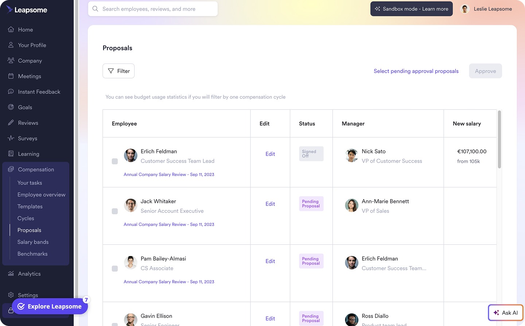Check the checkbox for Erlich Feldman
The height and width of the screenshot is (326, 525).
[x=115, y=161]
